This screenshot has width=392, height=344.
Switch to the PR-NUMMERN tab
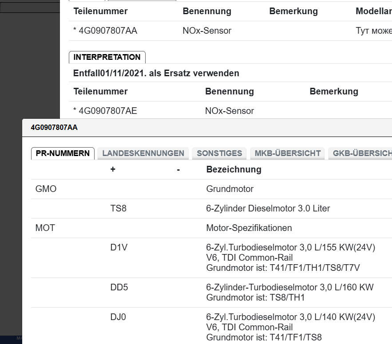(63, 153)
